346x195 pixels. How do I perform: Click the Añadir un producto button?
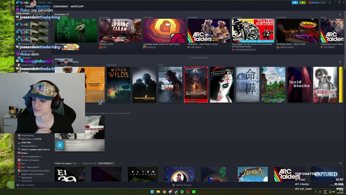pyautogui.click(x=26, y=185)
